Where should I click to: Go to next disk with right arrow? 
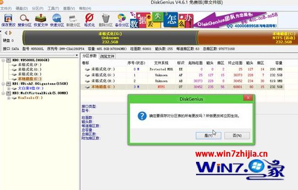(x=10, y=33)
